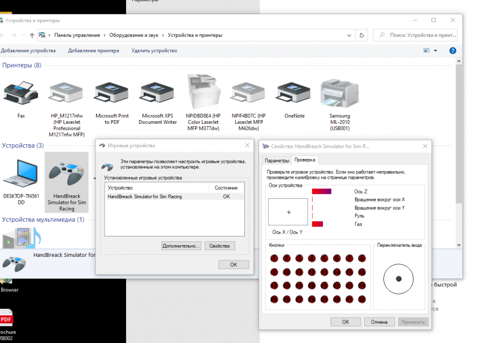Click the search Устройства и принтеры field
This screenshot has width=480, height=343.
(x=415, y=35)
